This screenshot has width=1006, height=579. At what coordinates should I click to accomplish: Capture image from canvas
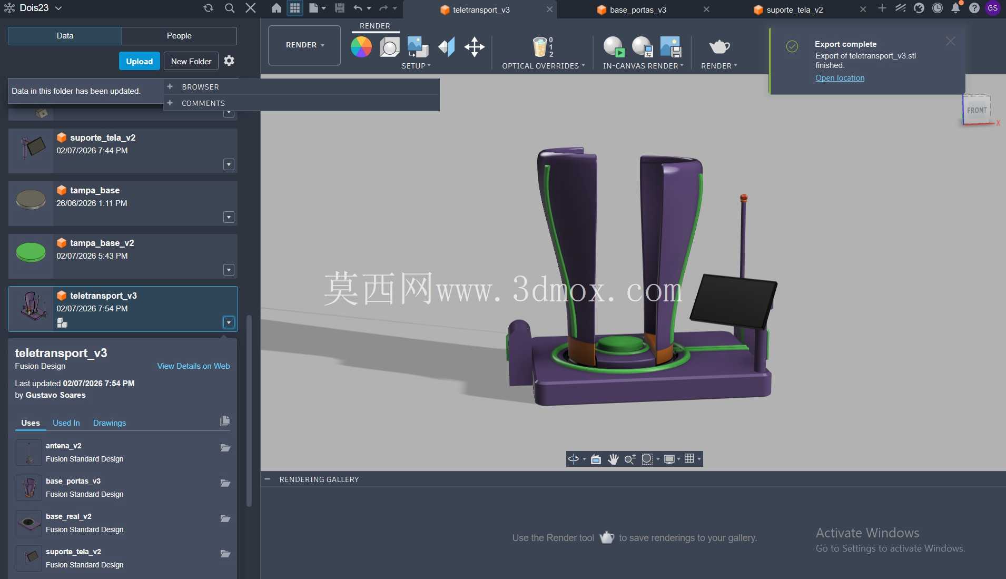(x=670, y=47)
